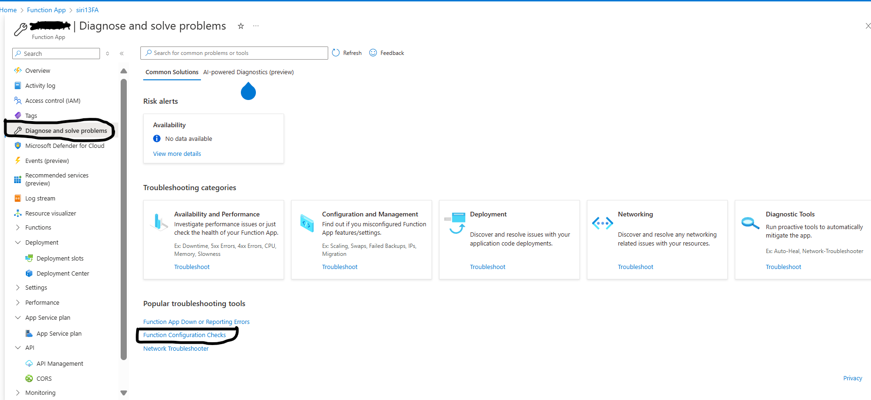This screenshot has width=871, height=400.
Task: Click the Deployment Center cube icon
Action: [x=29, y=273]
